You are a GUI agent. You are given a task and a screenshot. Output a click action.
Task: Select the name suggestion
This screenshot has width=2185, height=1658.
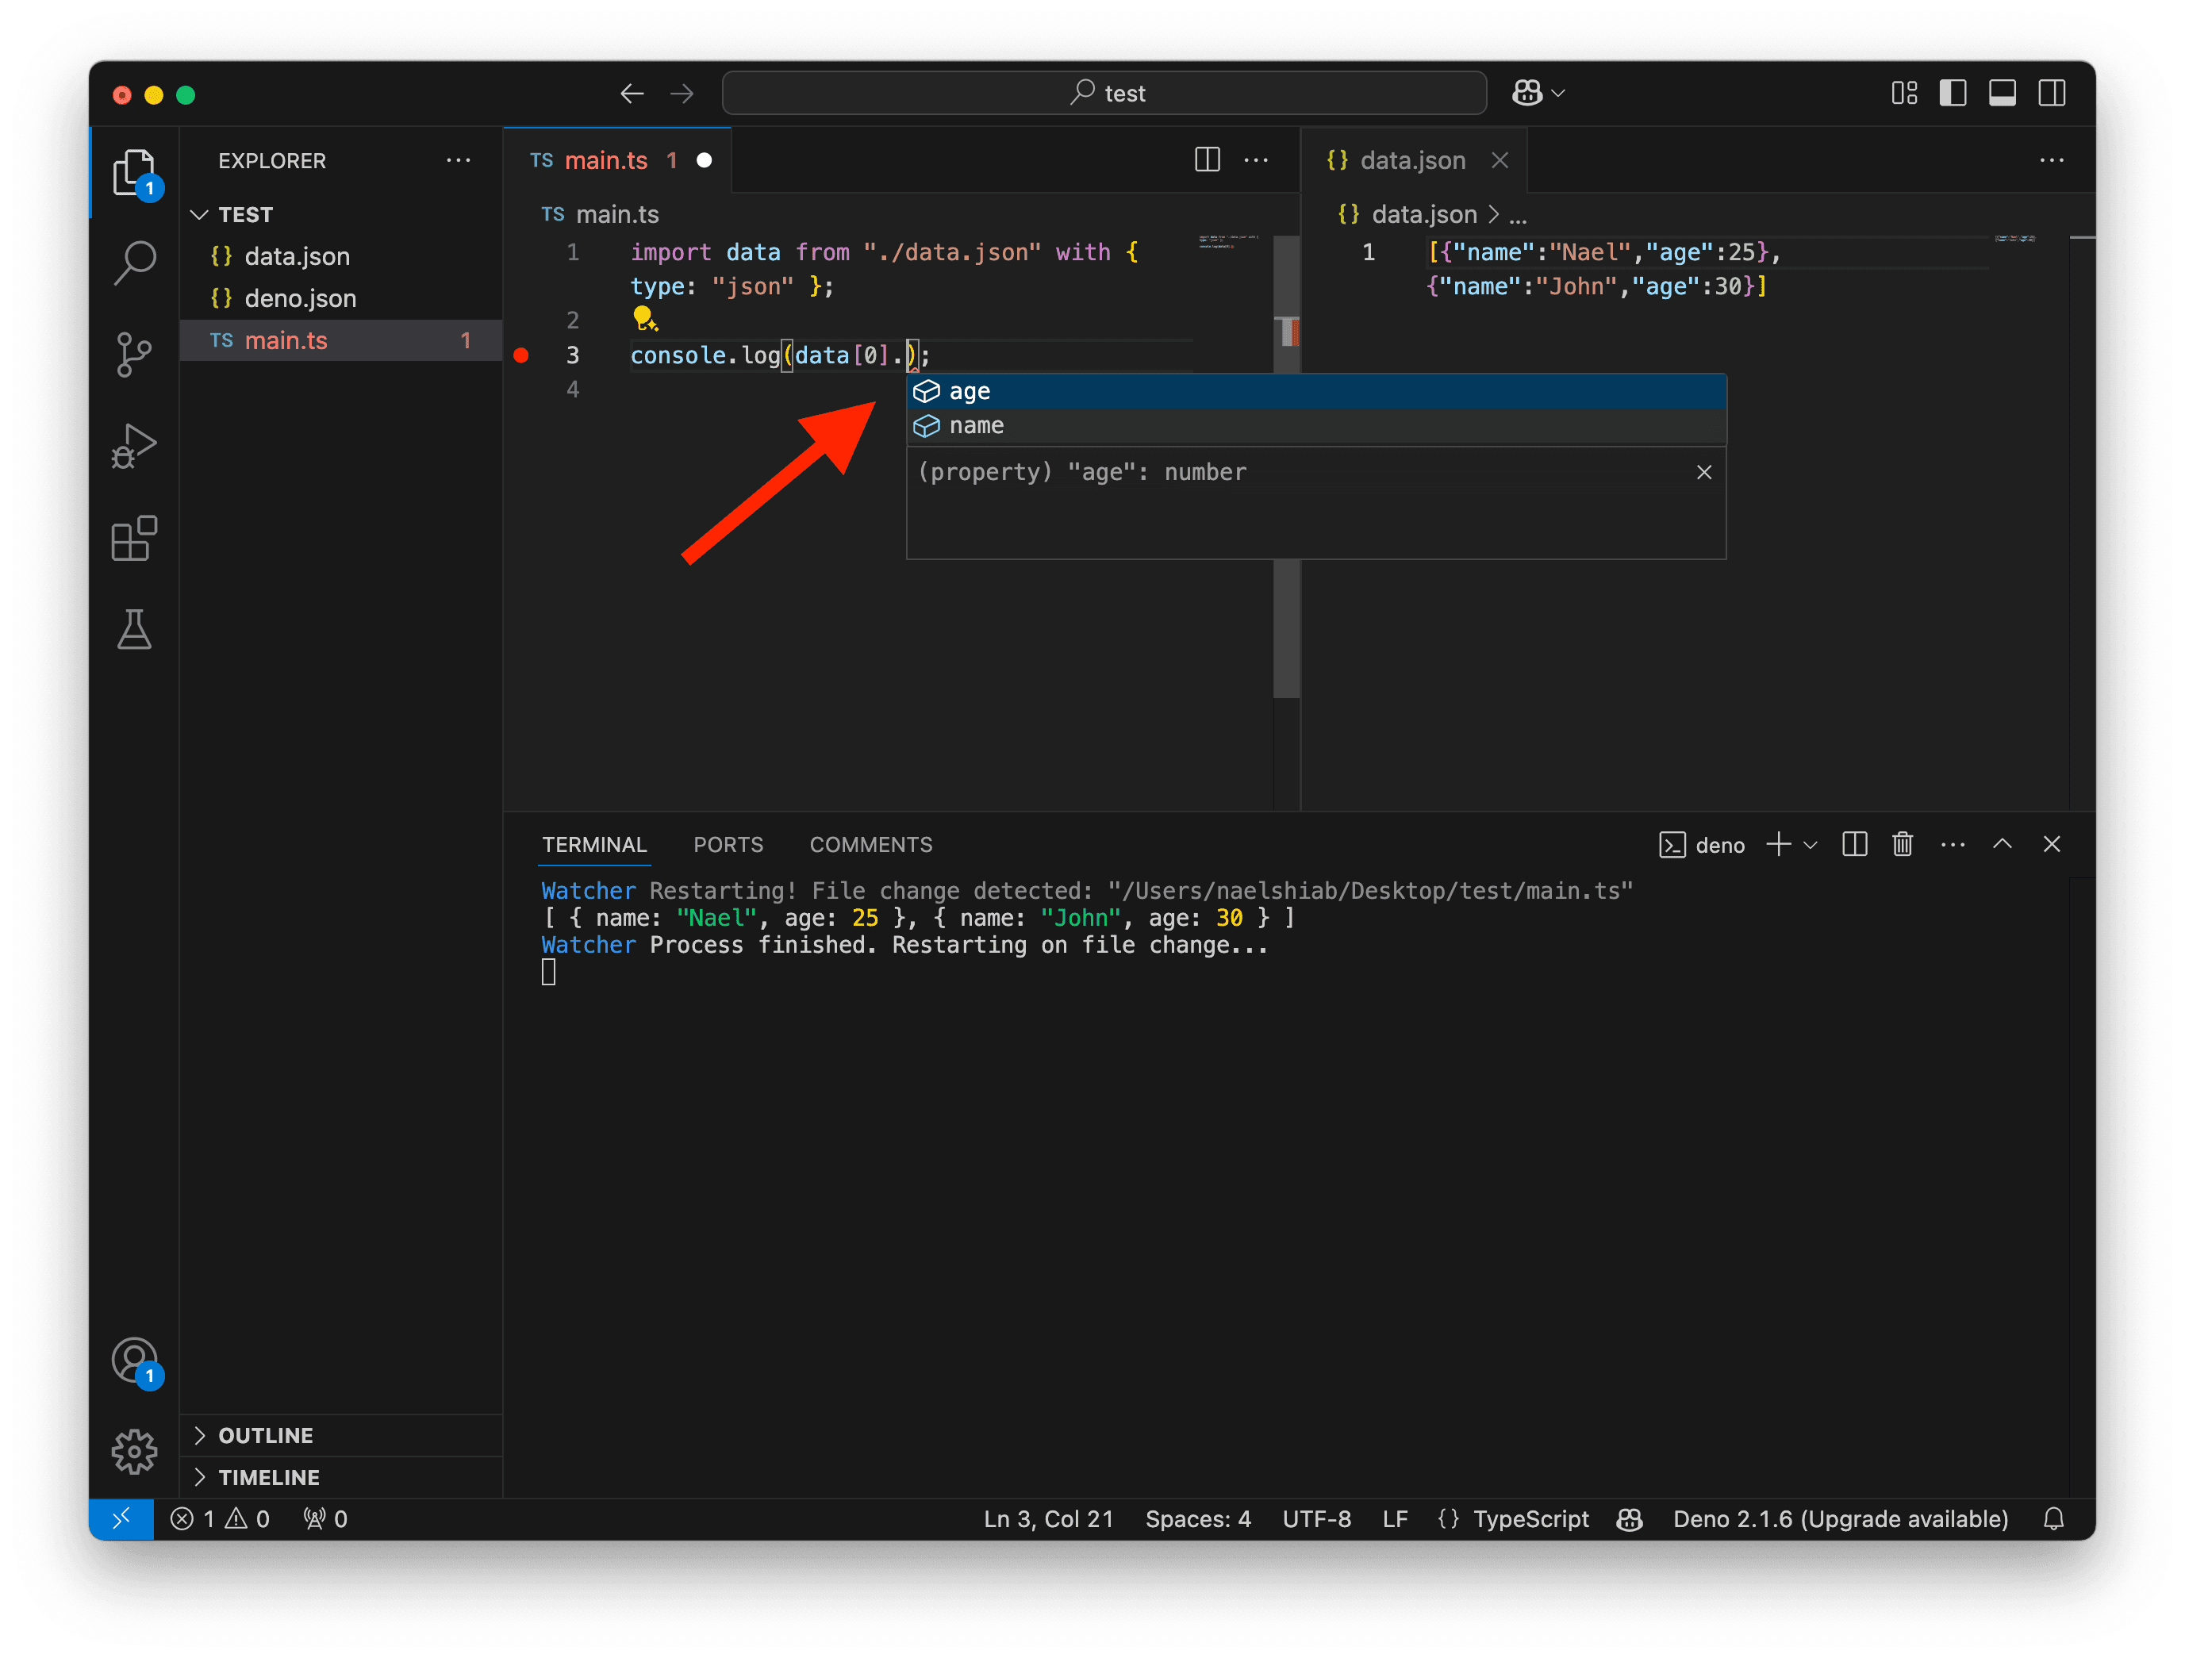1317,426
